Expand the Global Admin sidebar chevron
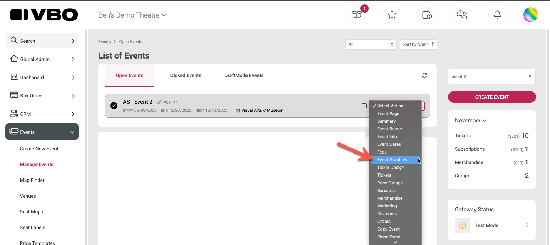 73,59
